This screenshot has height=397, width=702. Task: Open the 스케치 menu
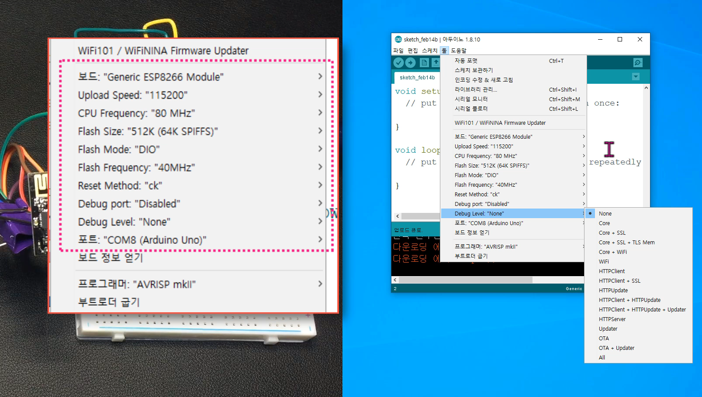click(429, 51)
